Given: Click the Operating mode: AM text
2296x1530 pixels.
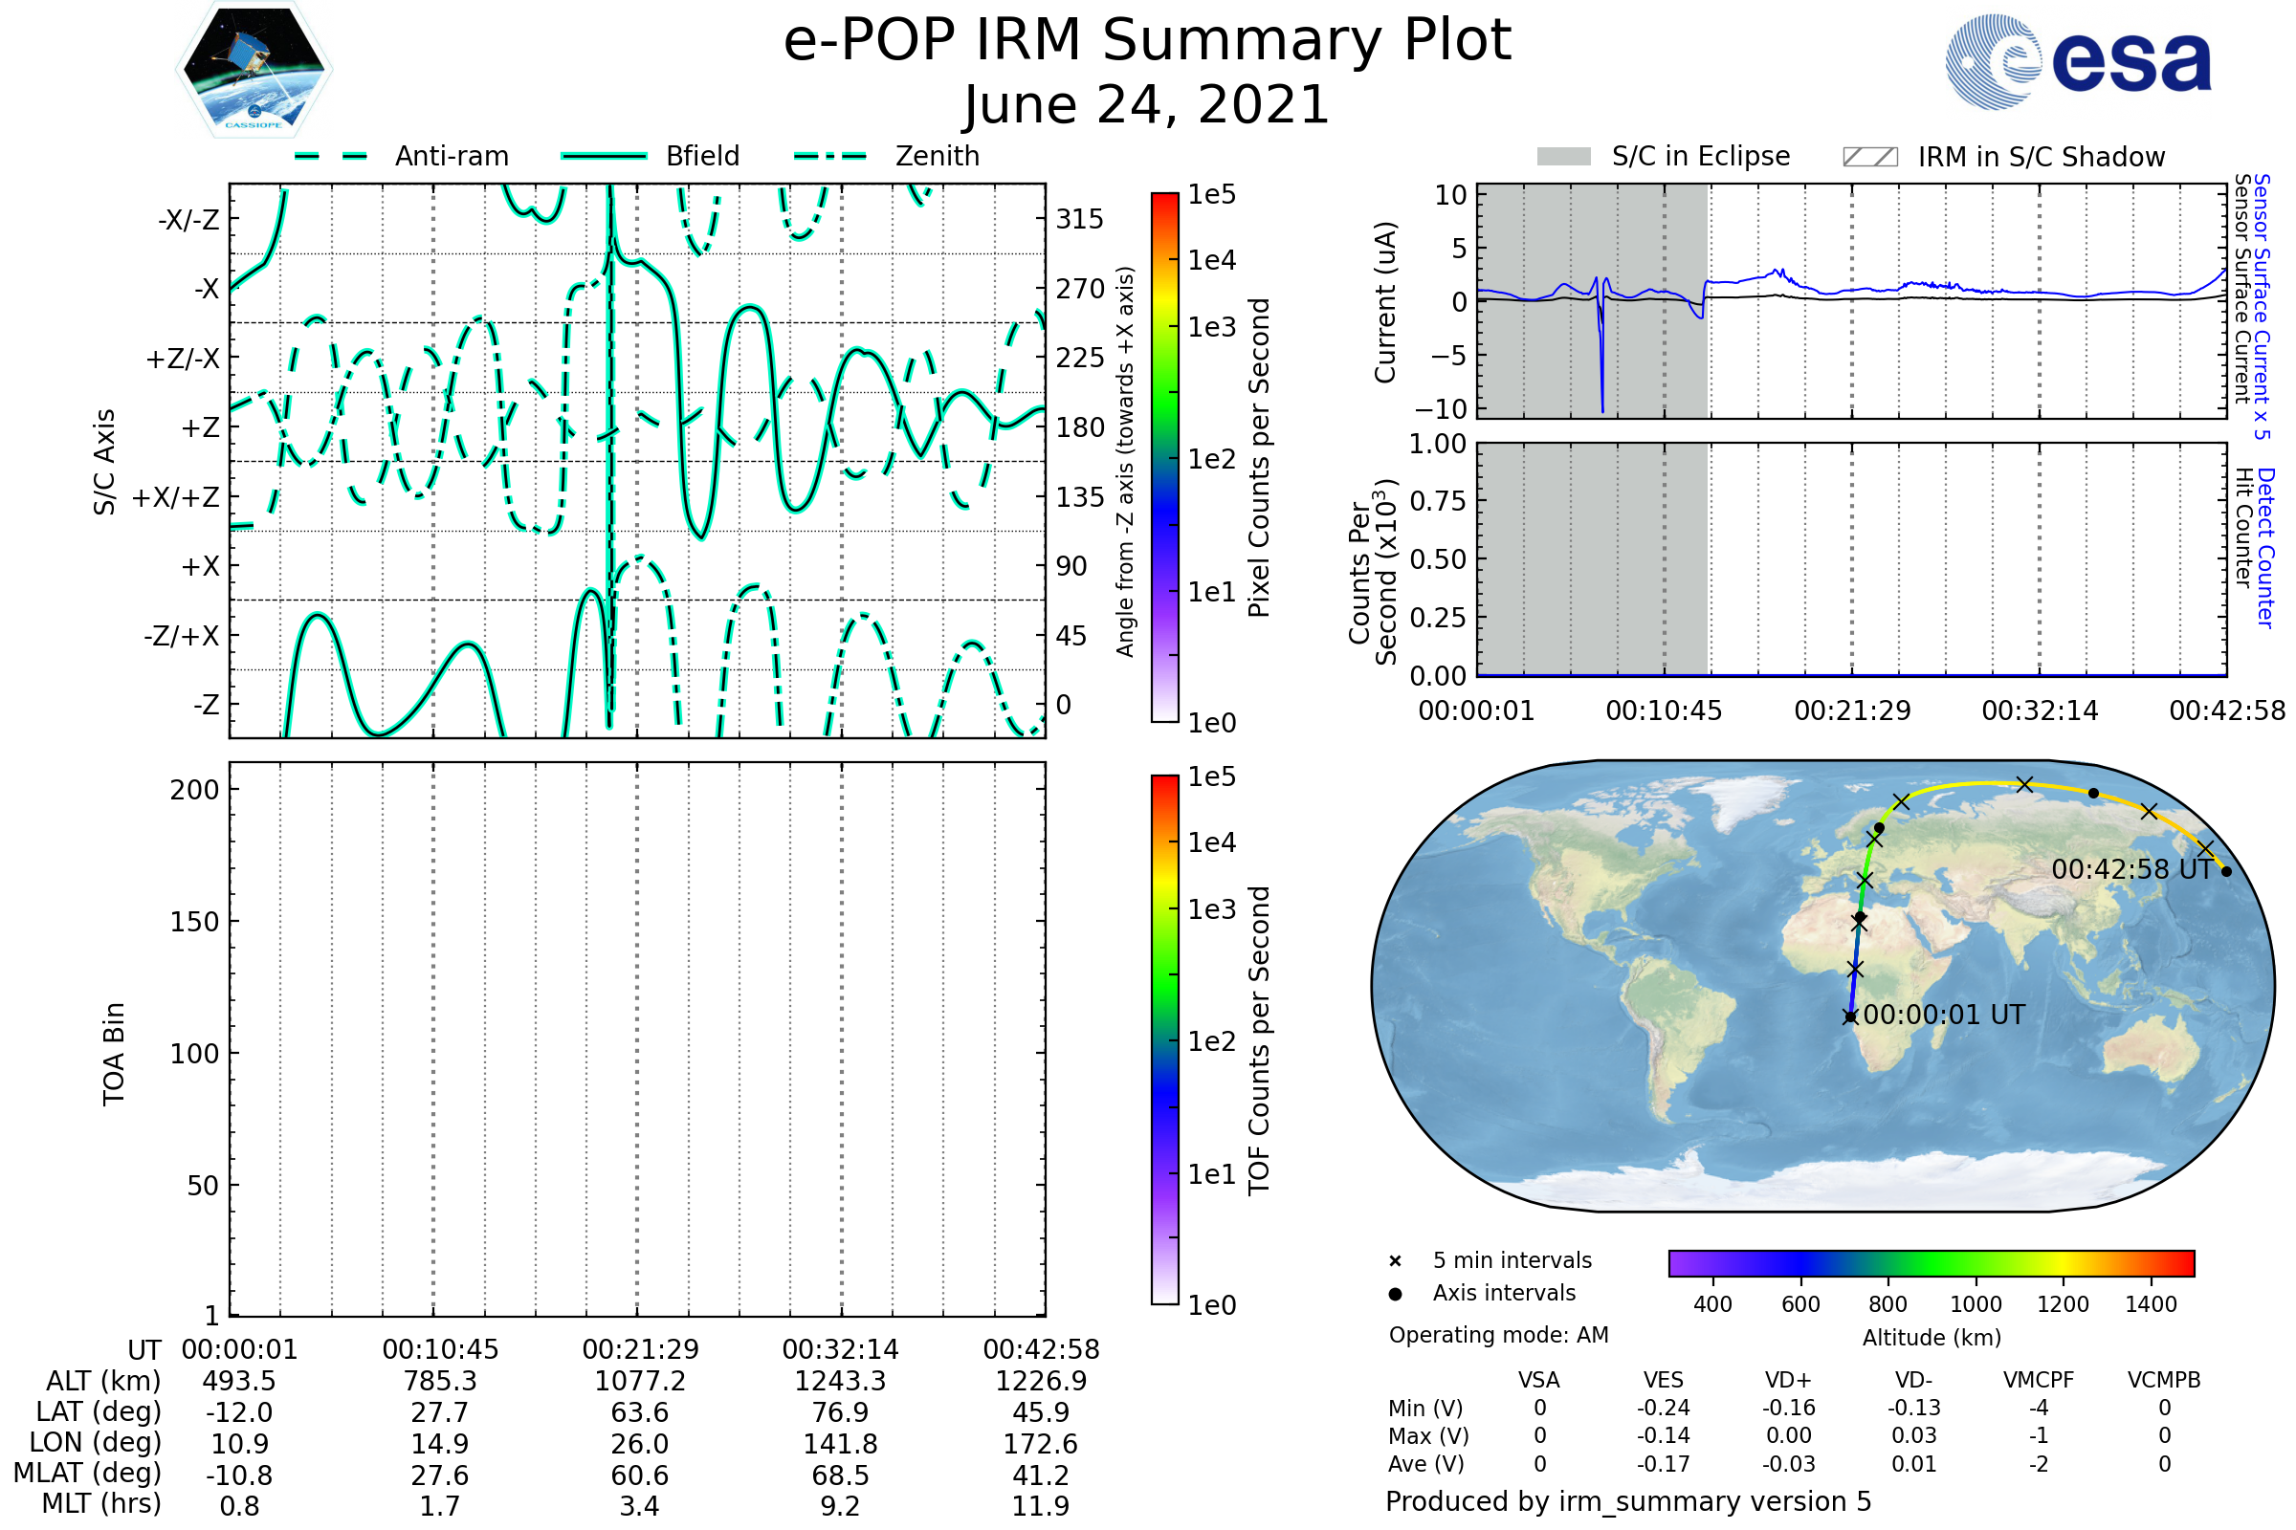Looking at the screenshot, I should point(1498,1335).
